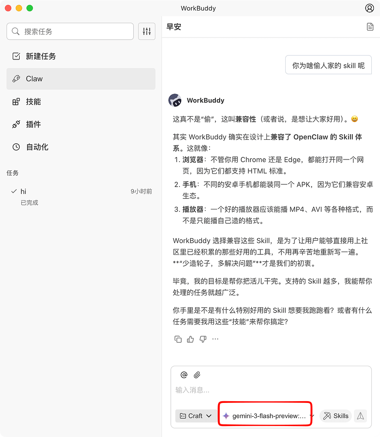Click the send message arrow icon
Screen dimensions: 380x437
point(360,416)
